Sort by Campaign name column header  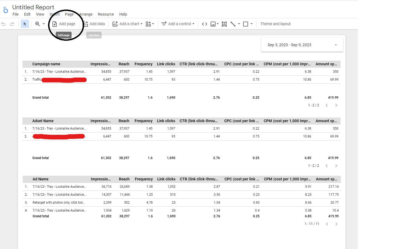46,64
